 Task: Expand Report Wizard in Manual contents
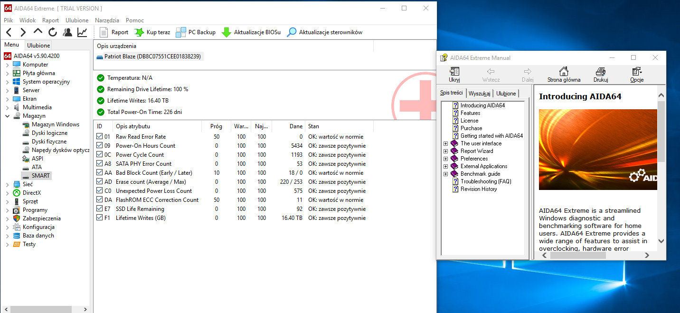click(445, 151)
